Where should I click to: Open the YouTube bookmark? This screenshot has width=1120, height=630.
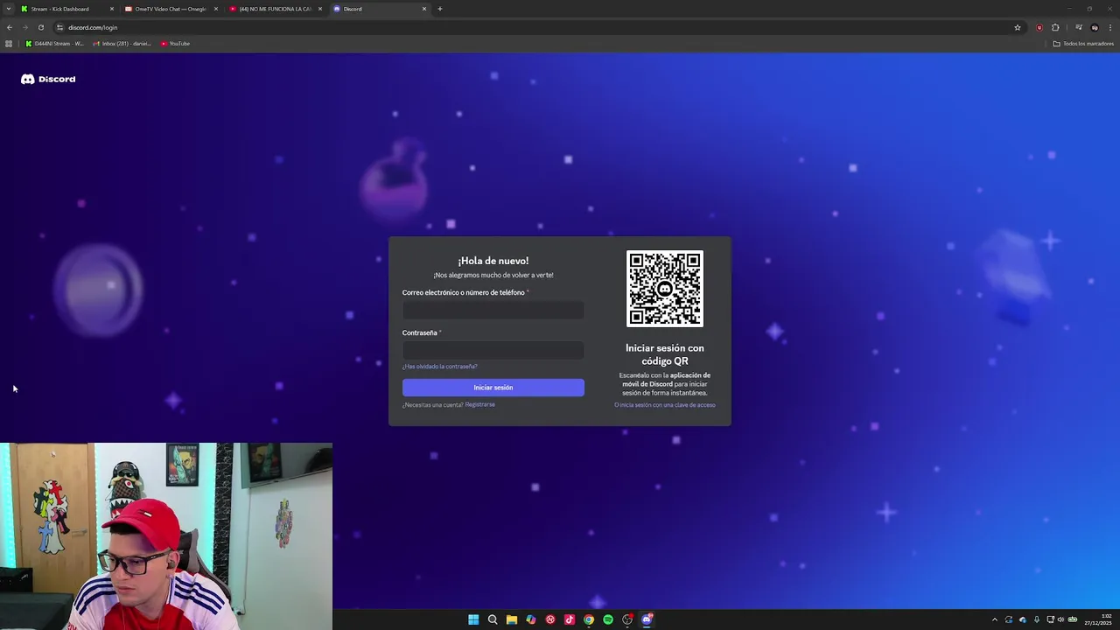175,44
